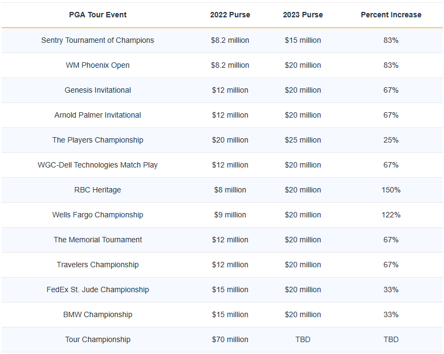This screenshot has height=354, width=444.
Task: Select The Players Championship event name
Action: 98,140
